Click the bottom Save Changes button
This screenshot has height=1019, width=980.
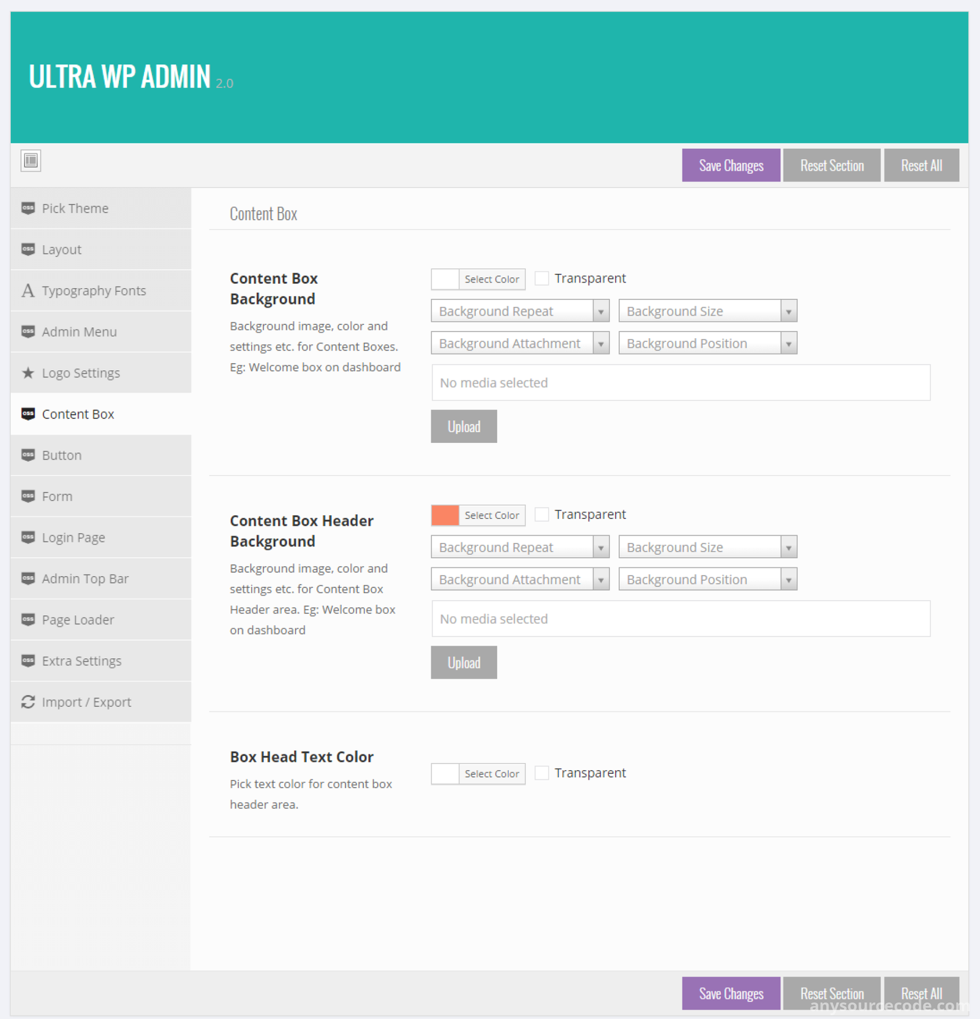[x=731, y=993]
